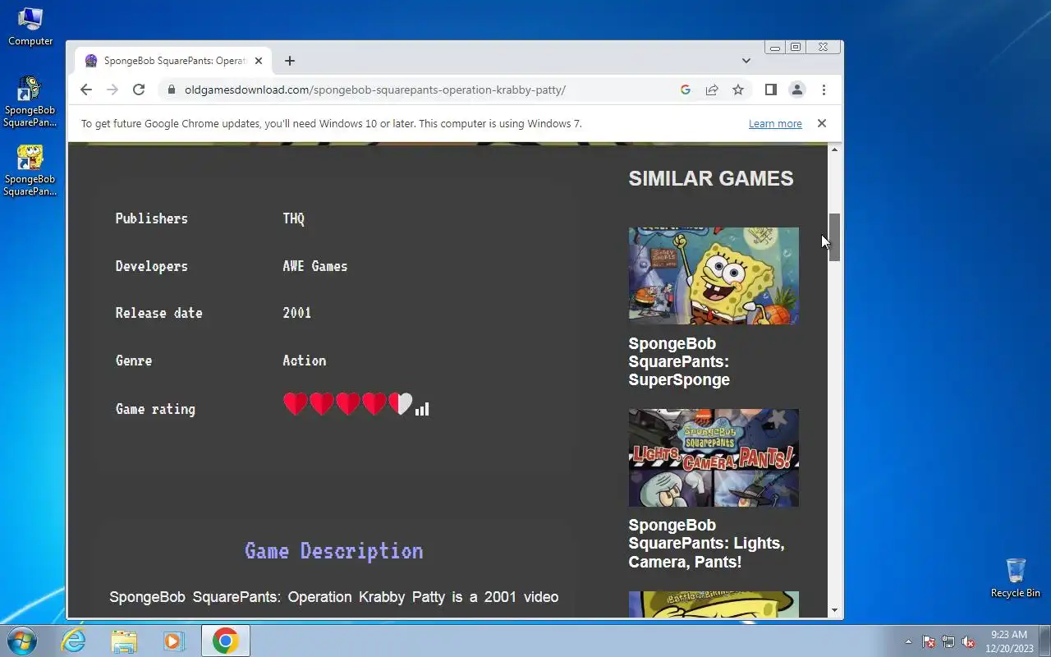Image resolution: width=1051 pixels, height=657 pixels.
Task: Open a new tab with the plus button
Action: (290, 61)
